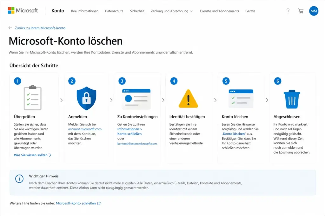Click the Weitere Hilfe finden Sie unter text

32,203
